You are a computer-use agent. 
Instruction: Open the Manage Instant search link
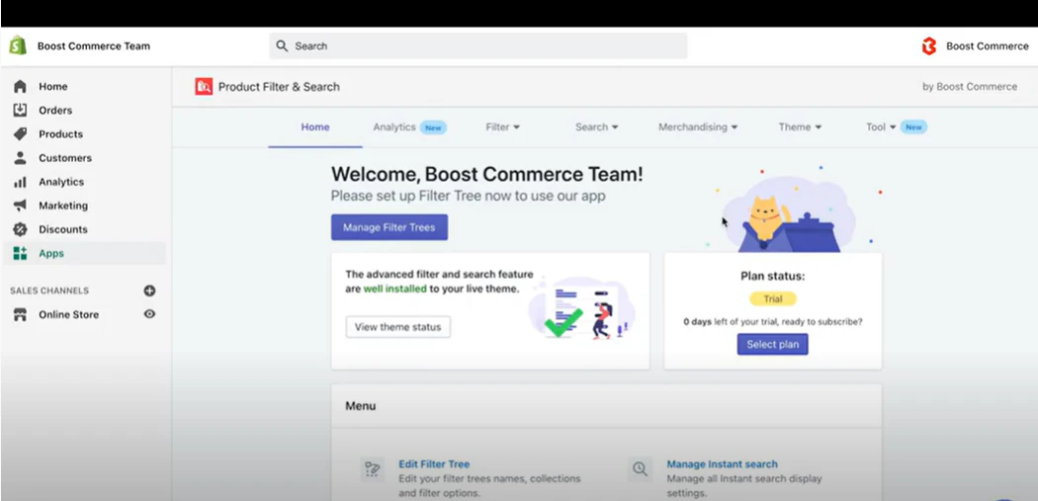pyautogui.click(x=723, y=463)
